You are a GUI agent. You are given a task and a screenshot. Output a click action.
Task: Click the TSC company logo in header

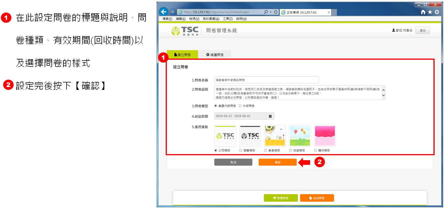(185, 31)
